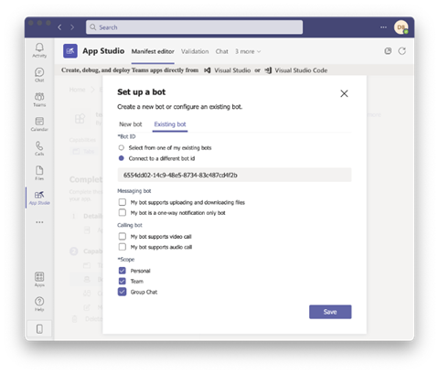
Task: Open Files in the sidebar
Action: (39, 173)
